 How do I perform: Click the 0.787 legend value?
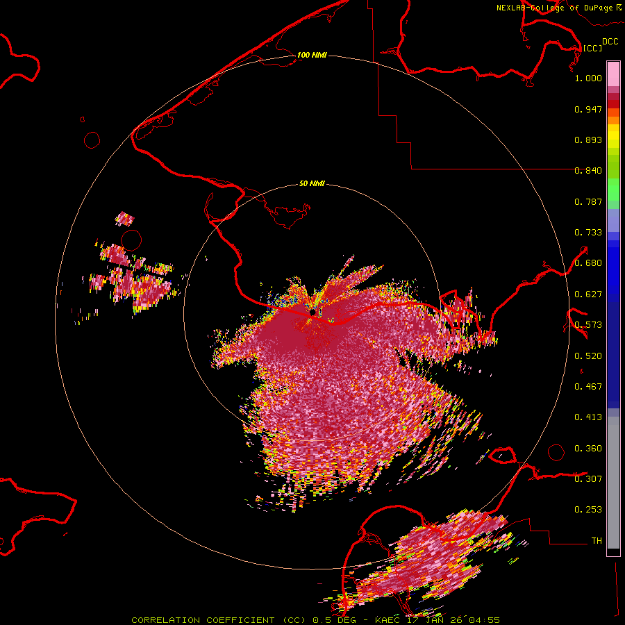coord(588,201)
